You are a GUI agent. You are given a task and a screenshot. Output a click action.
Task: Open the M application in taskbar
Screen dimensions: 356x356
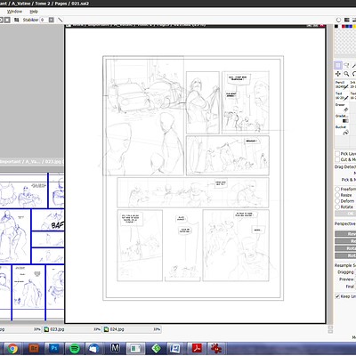115,348
